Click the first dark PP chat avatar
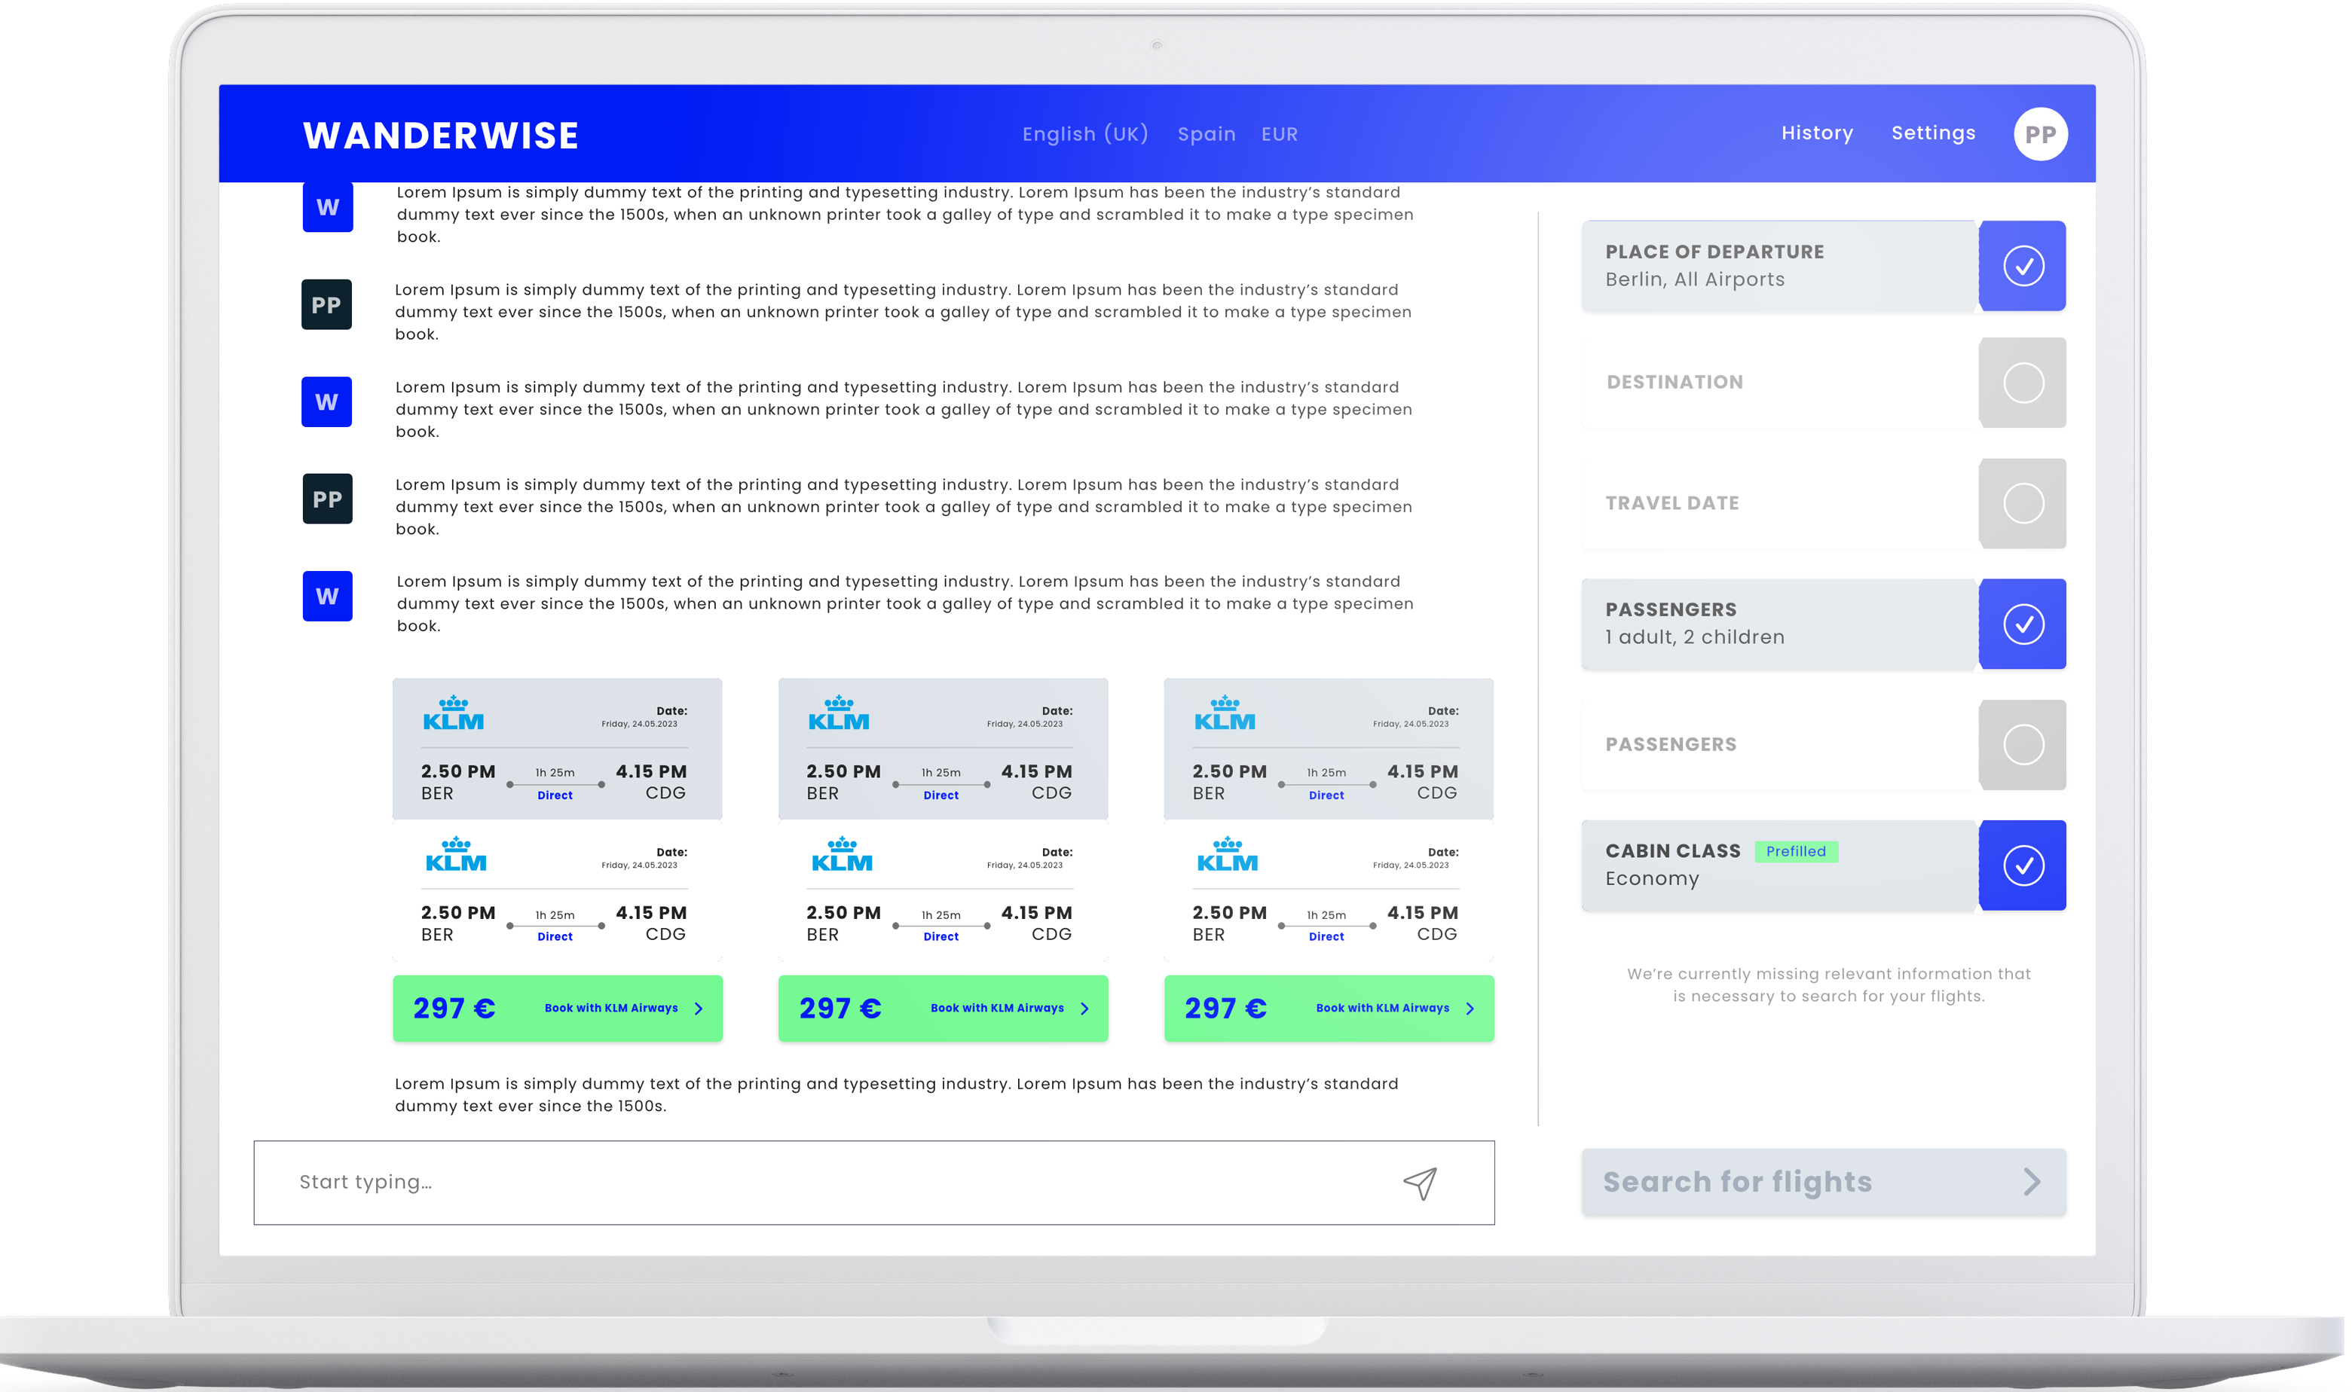Viewport: 2352px width, 1392px height. pyautogui.click(x=326, y=305)
